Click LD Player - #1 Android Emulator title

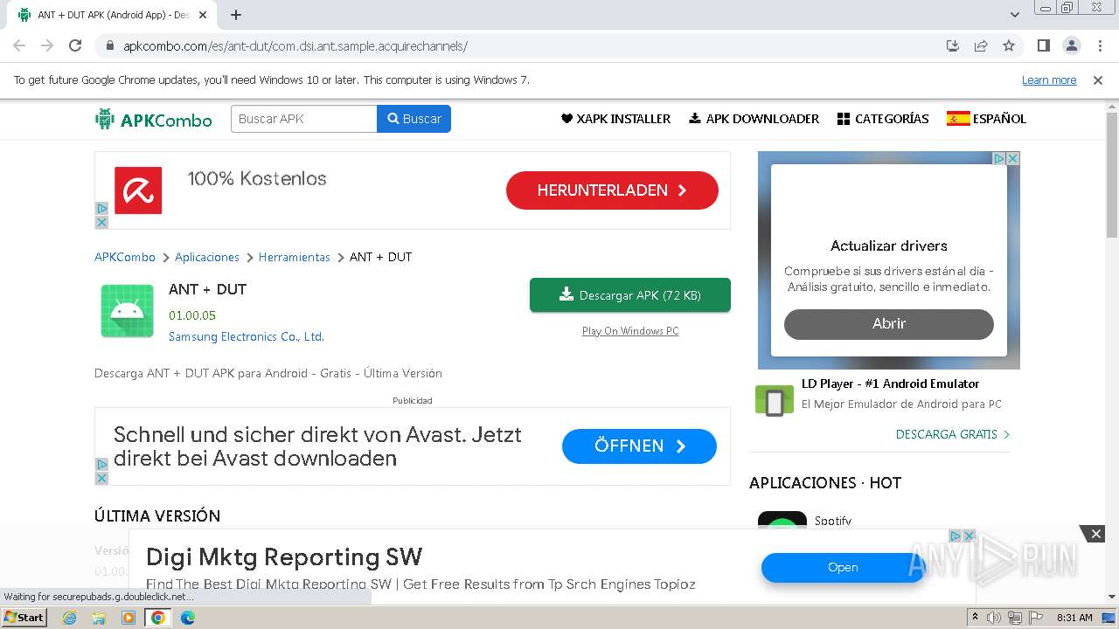(890, 384)
